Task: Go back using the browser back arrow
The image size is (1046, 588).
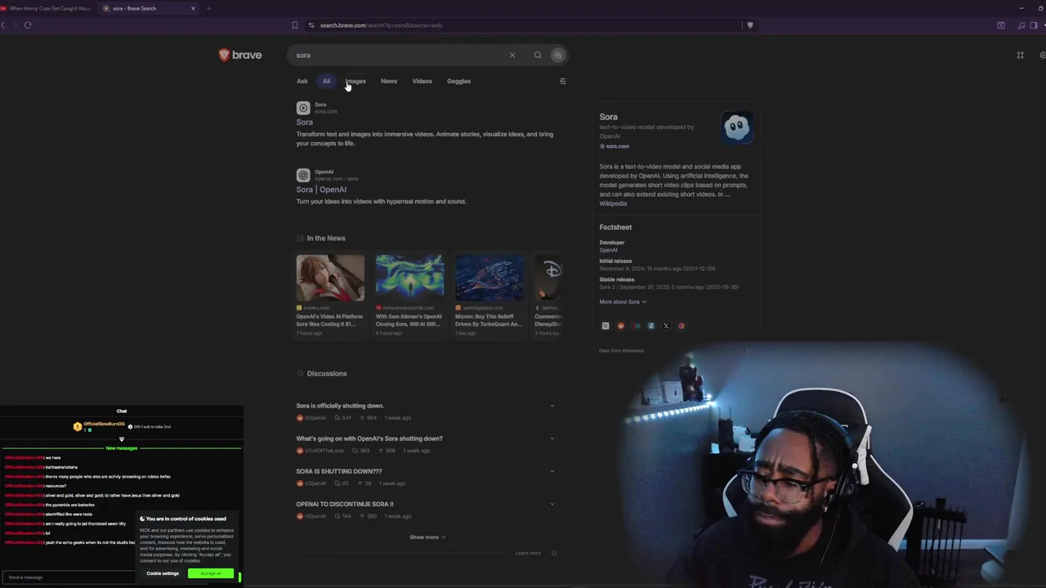Action: (x=3, y=25)
